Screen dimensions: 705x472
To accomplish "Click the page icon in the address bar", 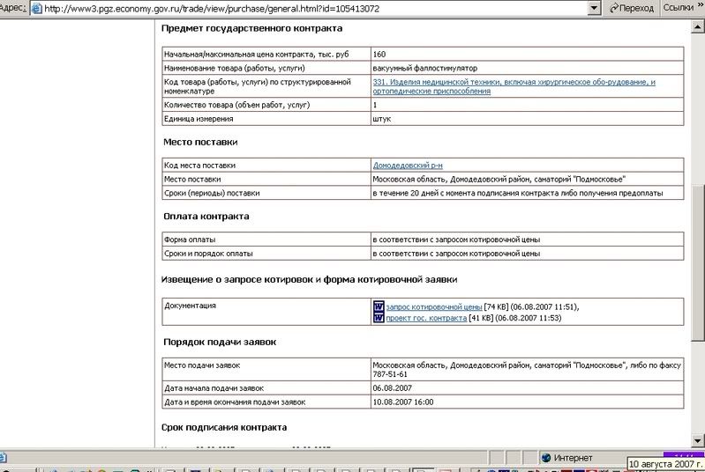I will pos(34,7).
